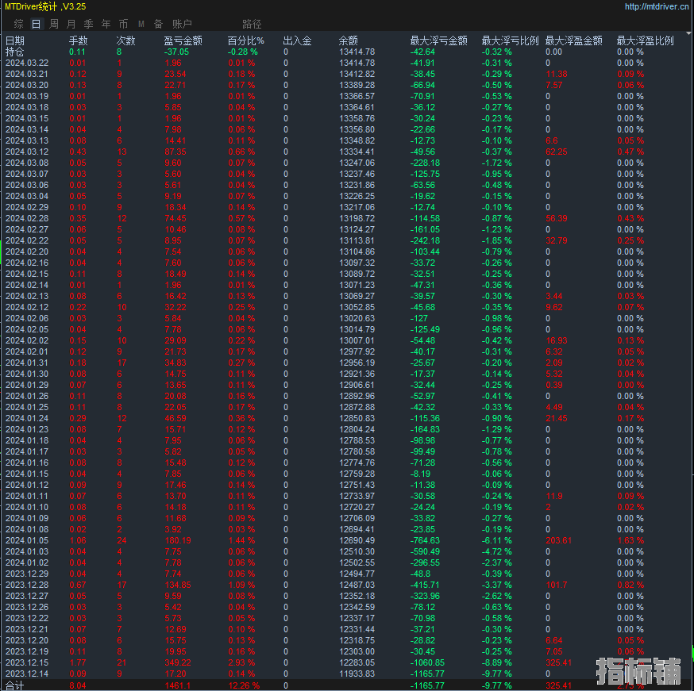The image size is (694, 691).
Task: Switch to the 周 weekly tab
Action: click(54, 24)
